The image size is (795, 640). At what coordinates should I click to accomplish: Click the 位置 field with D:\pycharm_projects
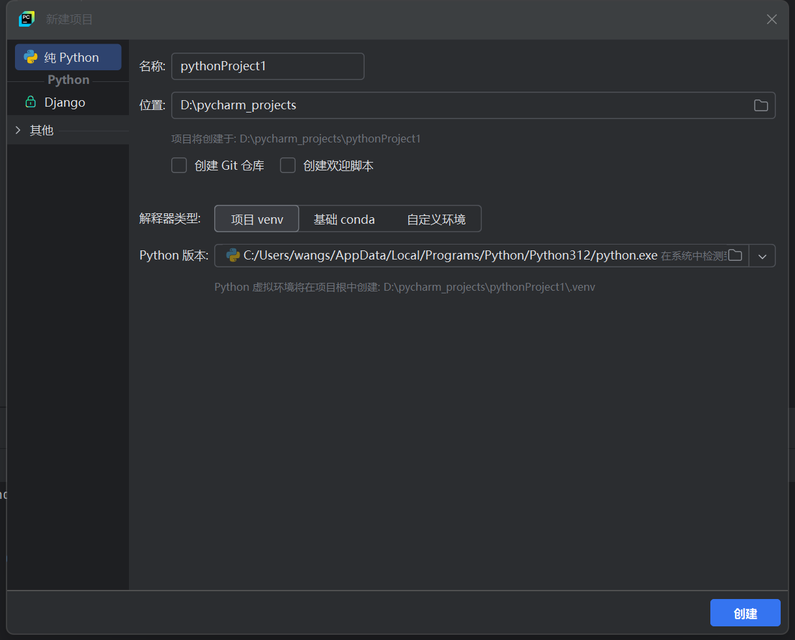tap(473, 105)
